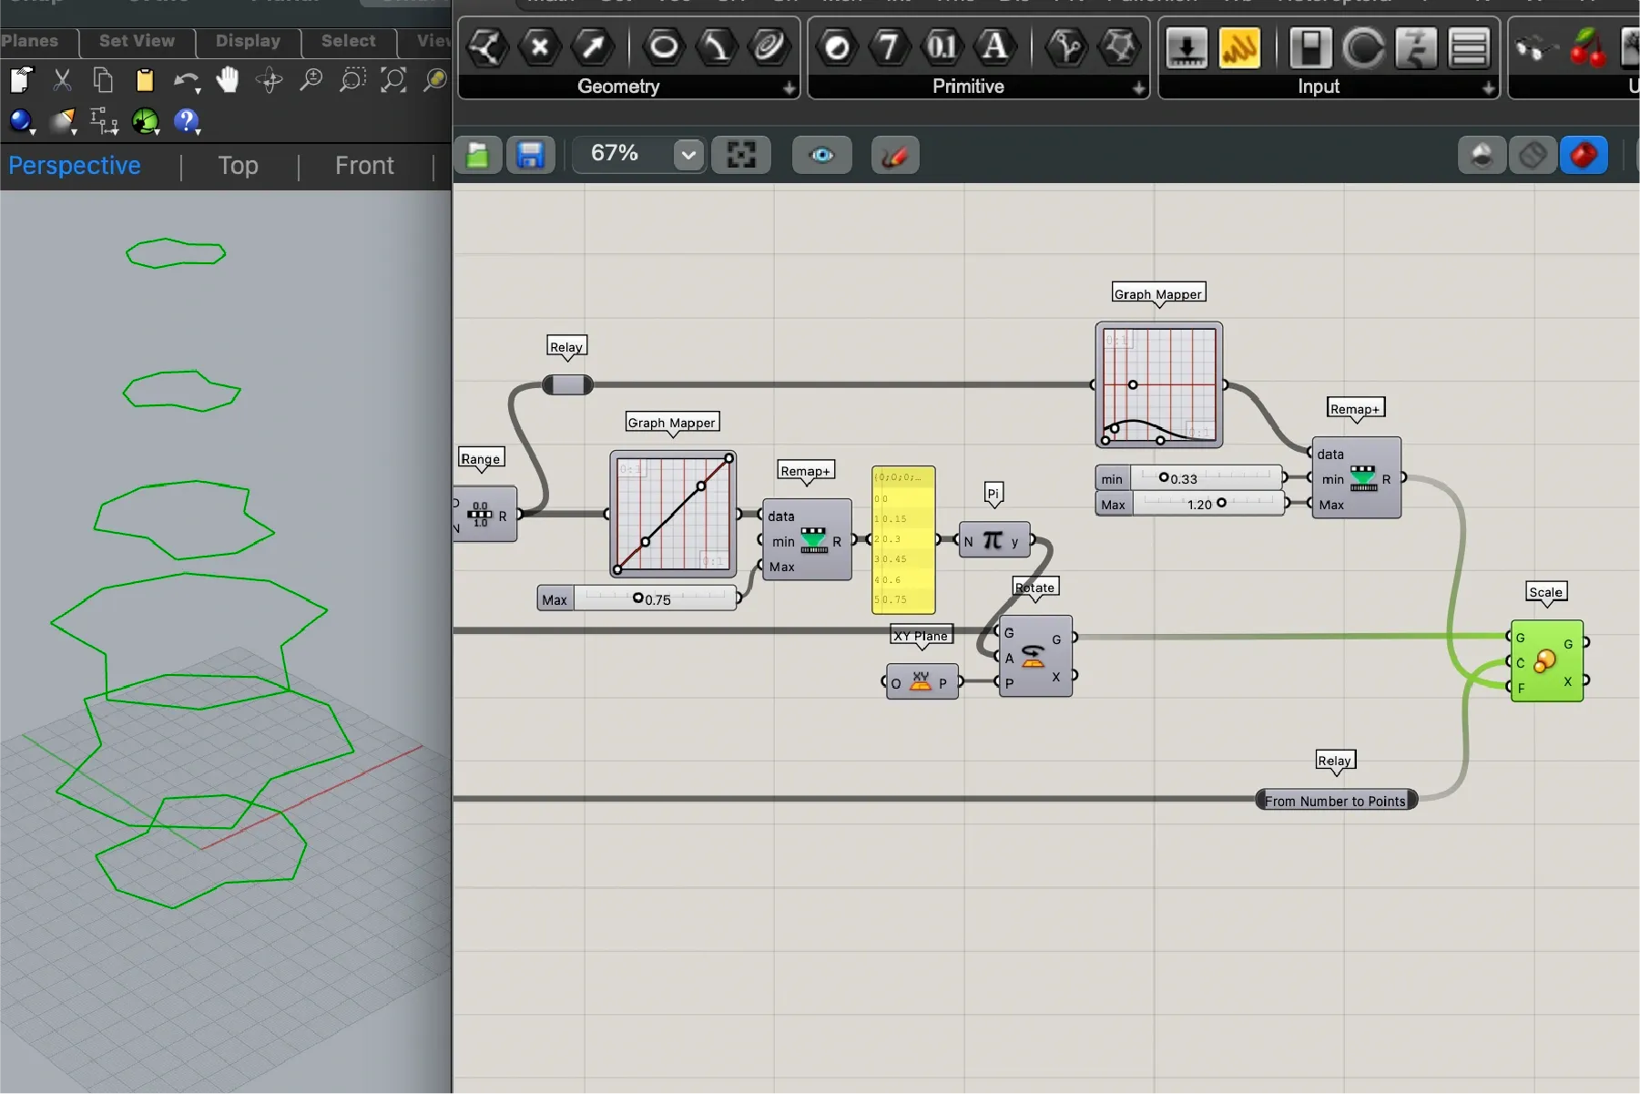Click the Rhino Undo arrow icon
Screen dimensions: 1640x1094
[185, 80]
